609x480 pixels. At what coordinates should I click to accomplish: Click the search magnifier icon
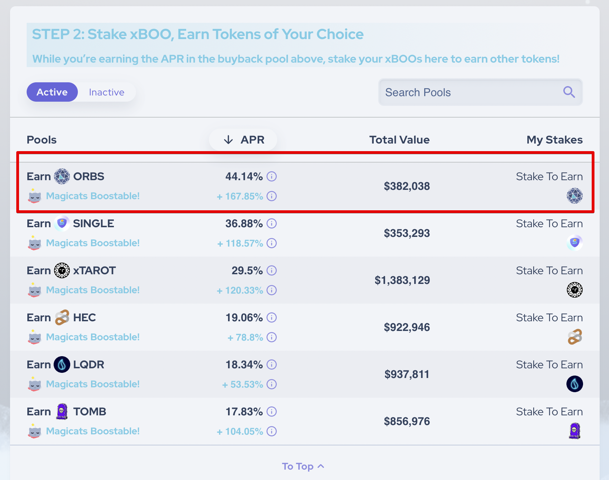tap(569, 92)
